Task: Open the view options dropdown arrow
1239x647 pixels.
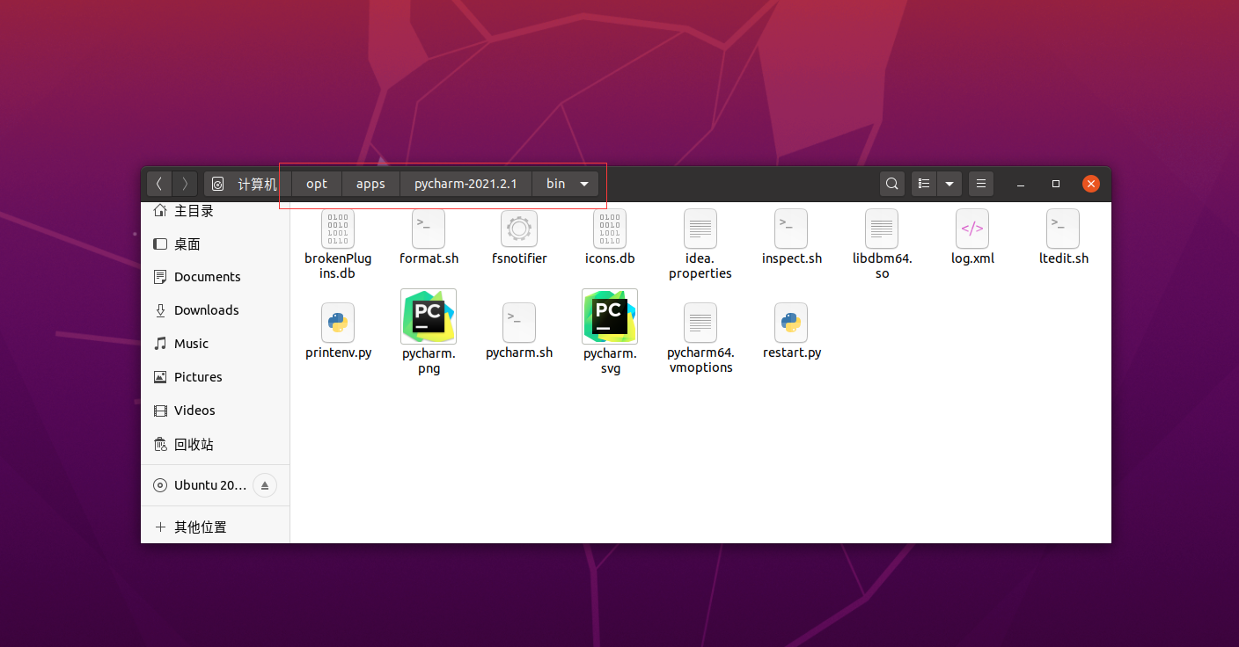Action: coord(949,184)
